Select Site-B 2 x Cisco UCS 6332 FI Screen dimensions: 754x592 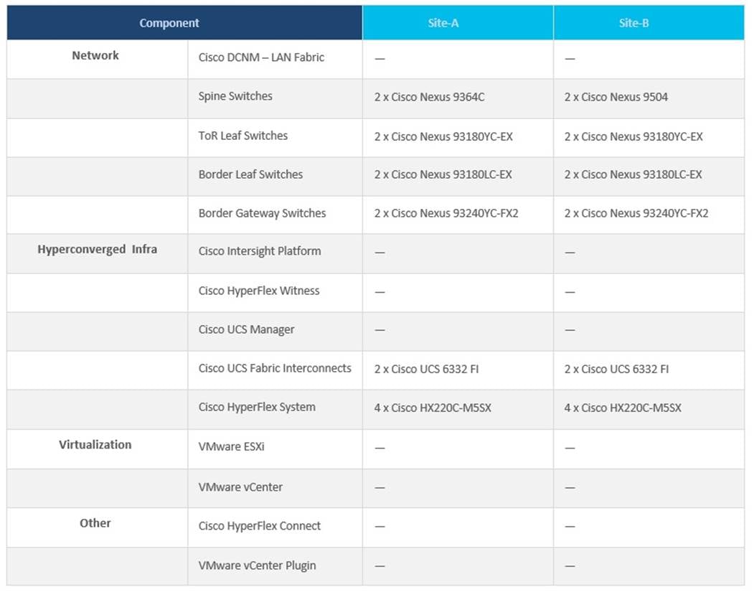click(616, 369)
